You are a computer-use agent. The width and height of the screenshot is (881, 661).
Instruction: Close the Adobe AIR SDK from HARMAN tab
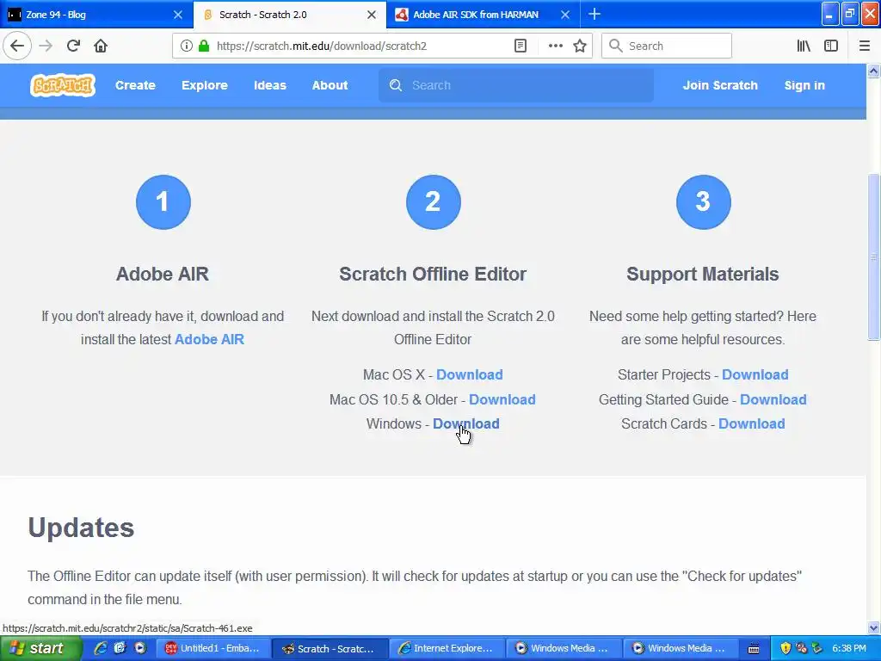tap(565, 15)
